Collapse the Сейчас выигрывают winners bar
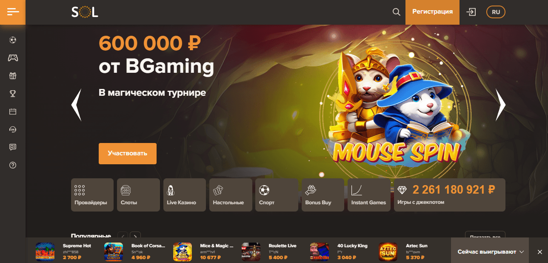 click(491, 252)
